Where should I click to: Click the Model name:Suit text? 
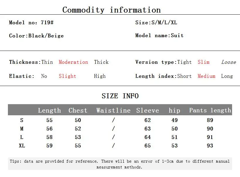[159, 35]
